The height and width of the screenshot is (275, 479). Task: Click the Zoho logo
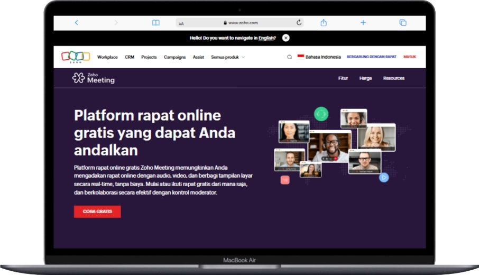click(76, 57)
